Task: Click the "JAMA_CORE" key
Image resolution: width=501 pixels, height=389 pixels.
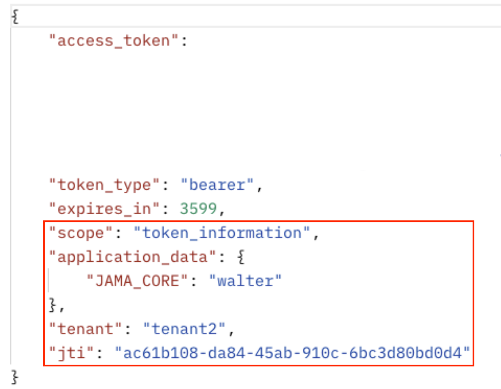Action: 137,281
